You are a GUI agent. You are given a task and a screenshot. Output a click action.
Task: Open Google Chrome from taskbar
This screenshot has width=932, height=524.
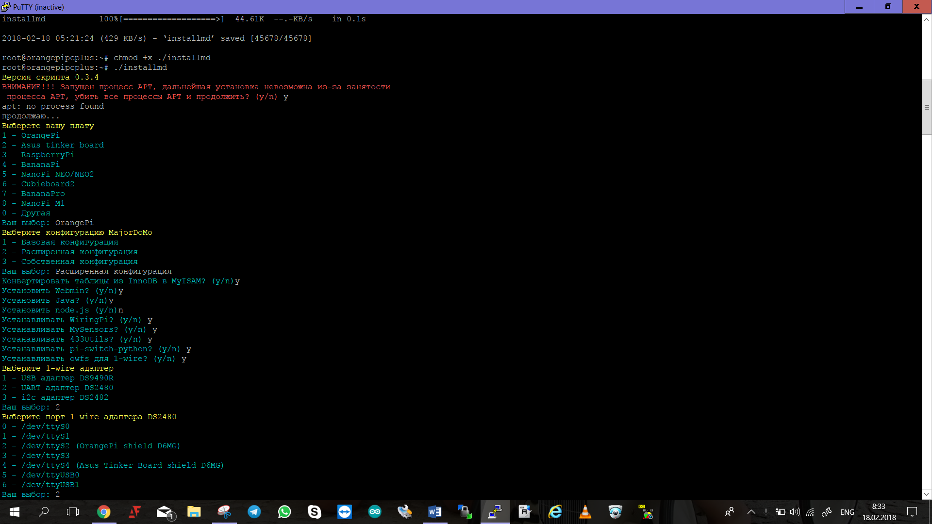coord(104,512)
